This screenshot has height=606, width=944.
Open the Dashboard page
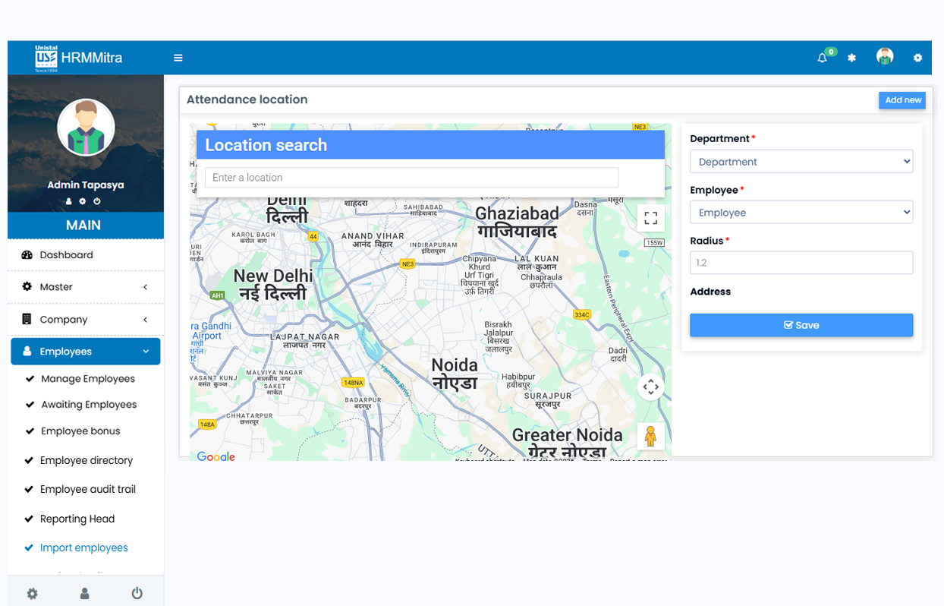pos(67,255)
